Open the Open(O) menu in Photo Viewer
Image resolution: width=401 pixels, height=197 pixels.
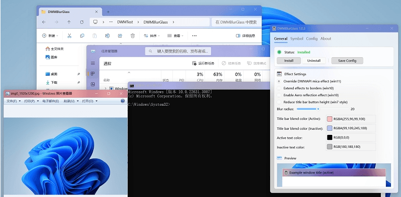[90, 101]
